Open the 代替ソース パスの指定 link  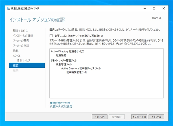[x=61, y=106]
